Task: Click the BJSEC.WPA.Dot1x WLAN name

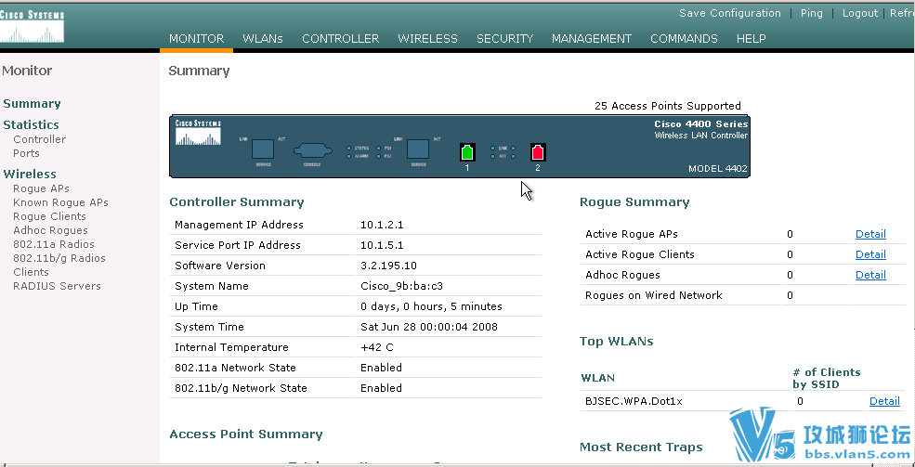Action: pos(634,401)
